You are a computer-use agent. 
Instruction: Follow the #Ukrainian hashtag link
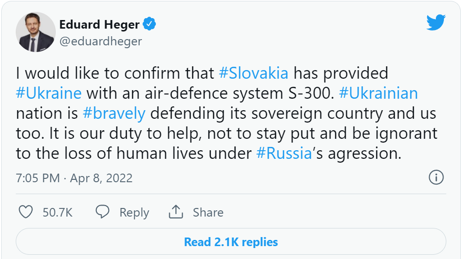coord(378,93)
